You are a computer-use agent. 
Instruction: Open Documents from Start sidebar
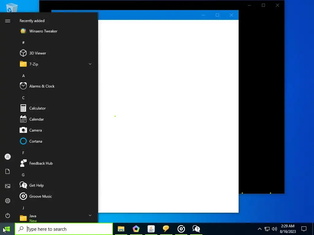click(8, 171)
